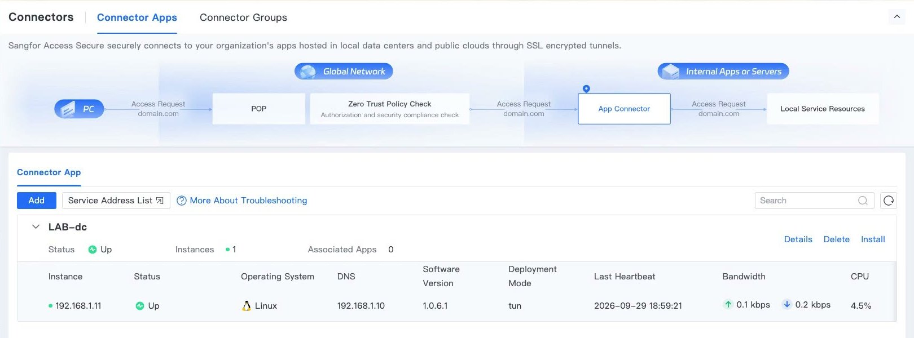
Task: Click the magnifier icon in Search field
Action: [863, 201]
